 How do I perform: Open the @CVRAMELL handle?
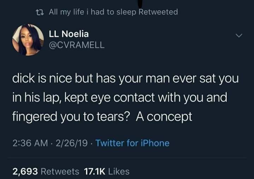coord(77,46)
